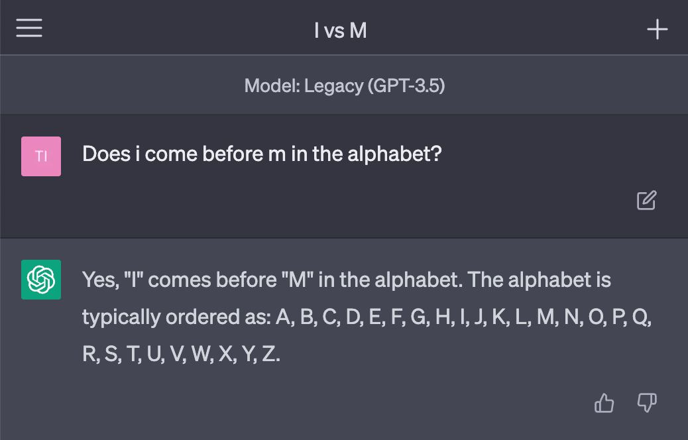The height and width of the screenshot is (440, 688).
Task: Click the letter "Q," ending the second line
Action: coord(642,317)
